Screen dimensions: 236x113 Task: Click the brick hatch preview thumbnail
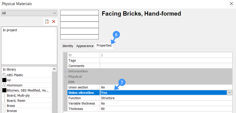pos(79,25)
